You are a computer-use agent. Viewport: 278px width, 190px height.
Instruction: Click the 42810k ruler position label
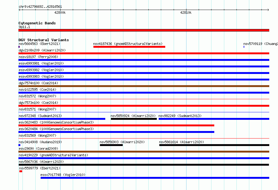[186, 12]
